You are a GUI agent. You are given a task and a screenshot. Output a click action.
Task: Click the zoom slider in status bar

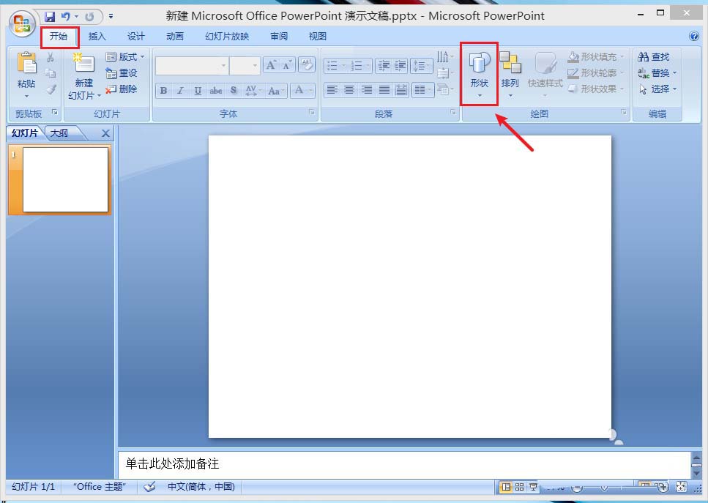[604, 487]
